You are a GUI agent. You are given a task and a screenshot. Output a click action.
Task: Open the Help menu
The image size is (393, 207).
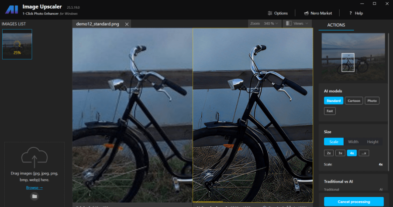(356, 13)
